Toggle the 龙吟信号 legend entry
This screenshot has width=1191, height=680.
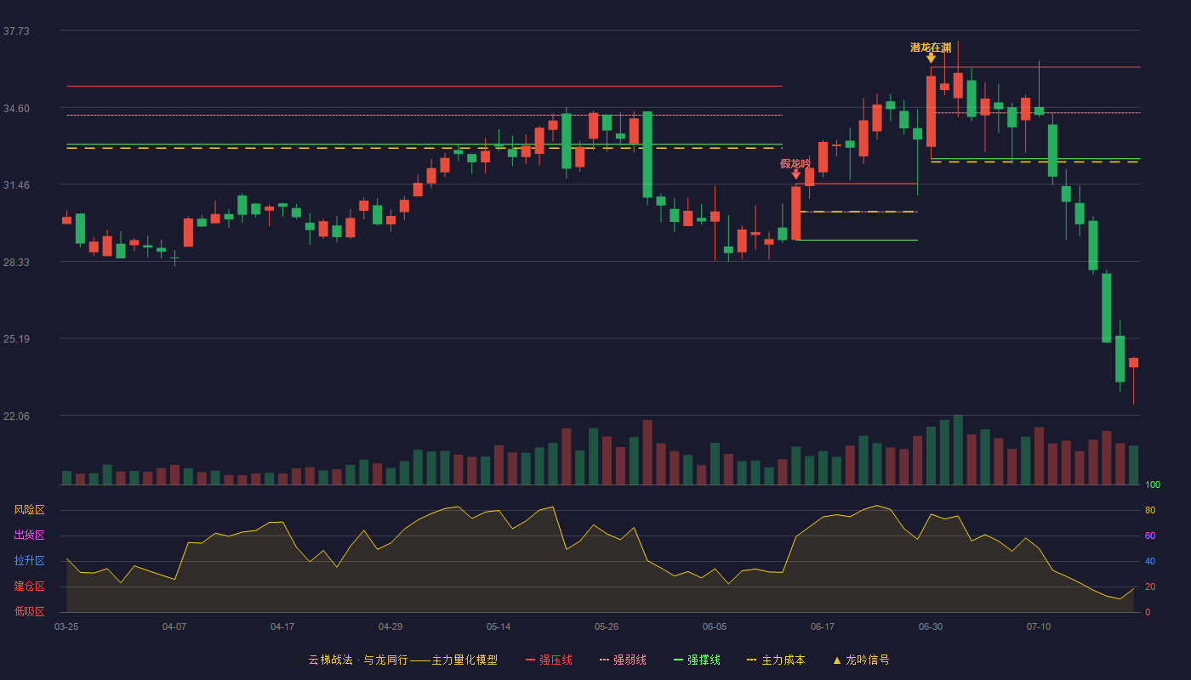click(860, 660)
